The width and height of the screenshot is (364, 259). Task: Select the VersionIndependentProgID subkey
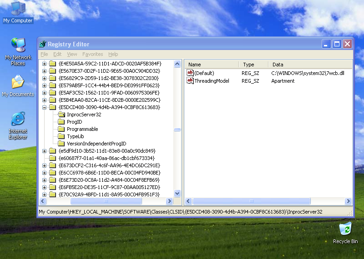(x=96, y=144)
